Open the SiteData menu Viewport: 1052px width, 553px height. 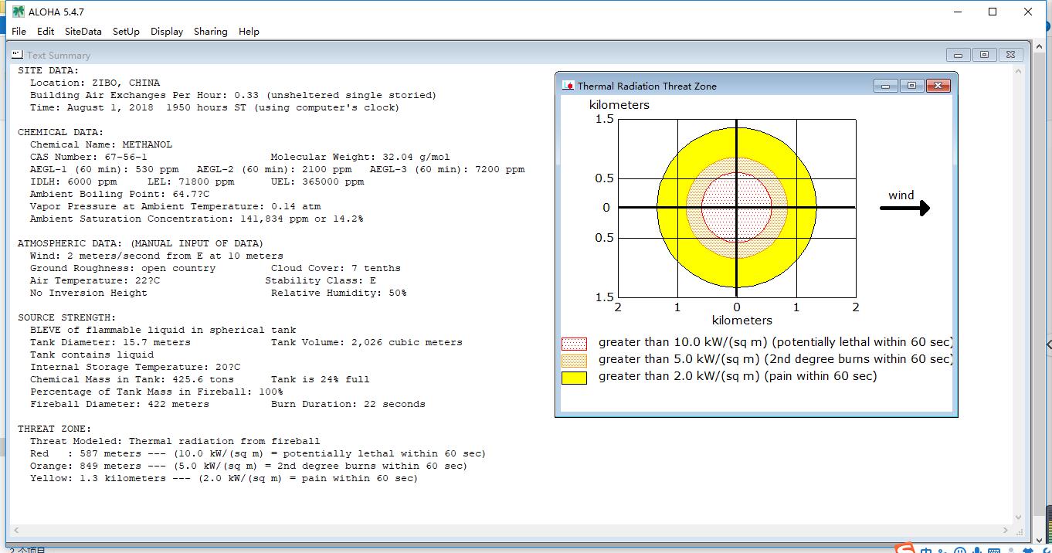click(83, 32)
